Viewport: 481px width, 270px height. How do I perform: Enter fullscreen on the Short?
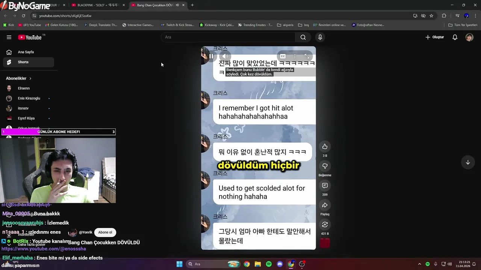pyautogui.click(x=307, y=56)
